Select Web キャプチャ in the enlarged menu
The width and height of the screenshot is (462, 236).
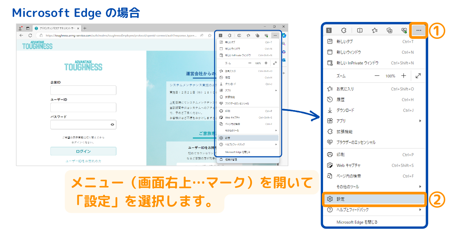tap(374, 165)
